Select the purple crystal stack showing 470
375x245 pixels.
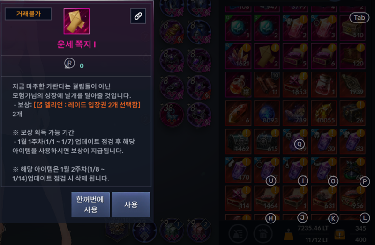pyautogui.click(x=239, y=170)
